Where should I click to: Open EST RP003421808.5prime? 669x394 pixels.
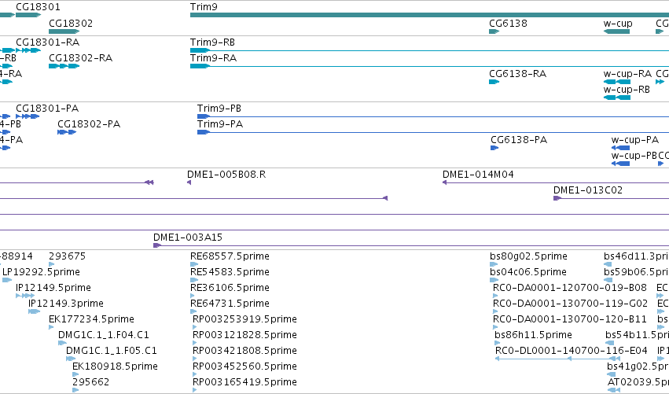pyautogui.click(x=244, y=351)
